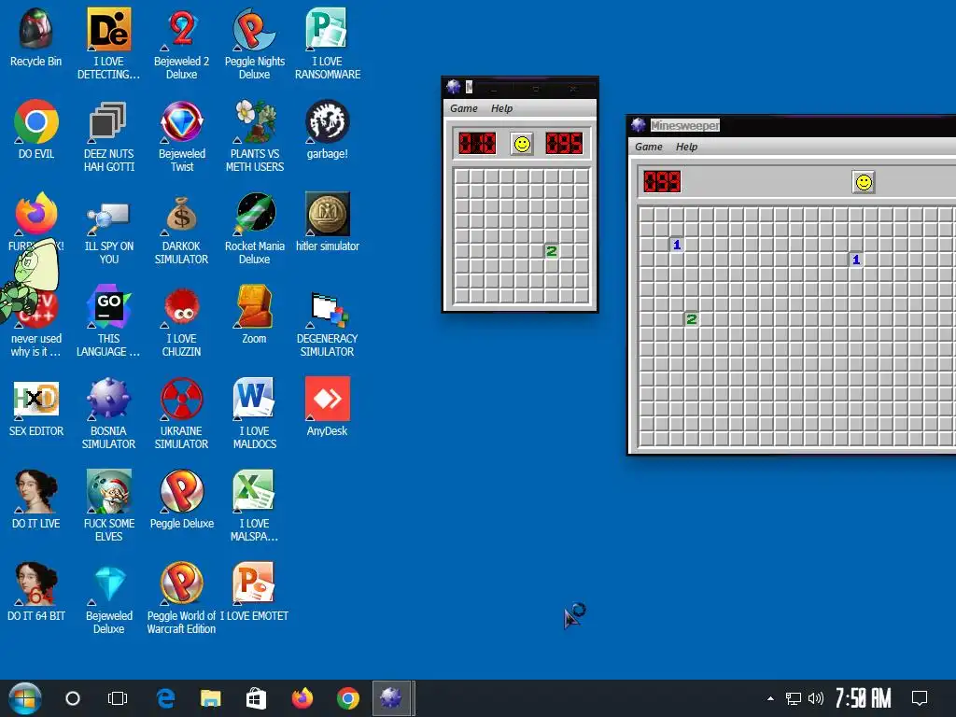Click smiley reset button in large Minesweeper

point(864,182)
